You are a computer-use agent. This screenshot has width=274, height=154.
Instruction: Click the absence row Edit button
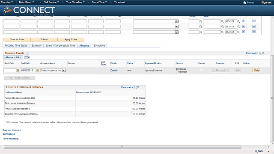[x=237, y=70]
